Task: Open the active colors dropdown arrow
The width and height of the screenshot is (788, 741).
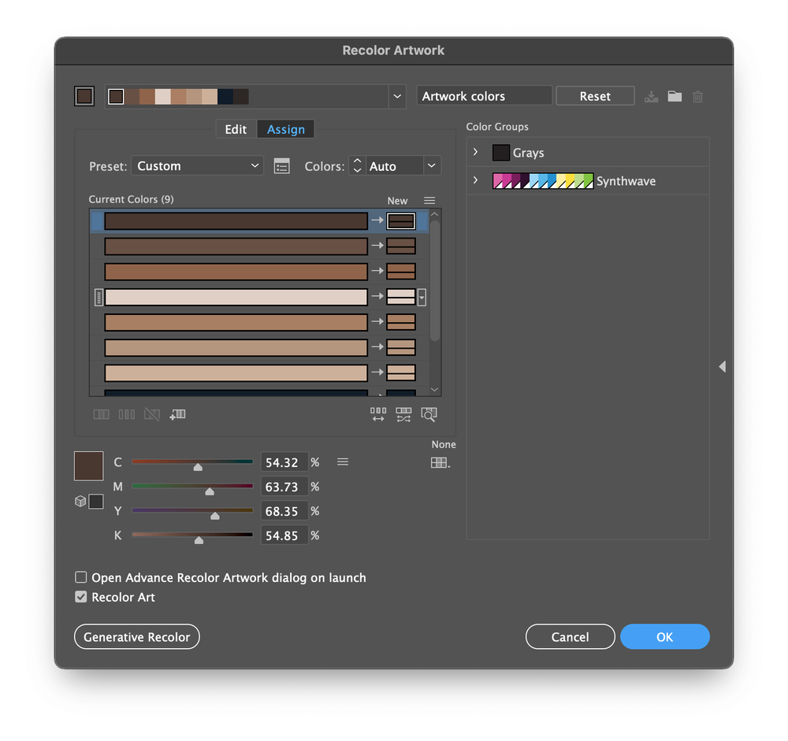Action: [397, 96]
